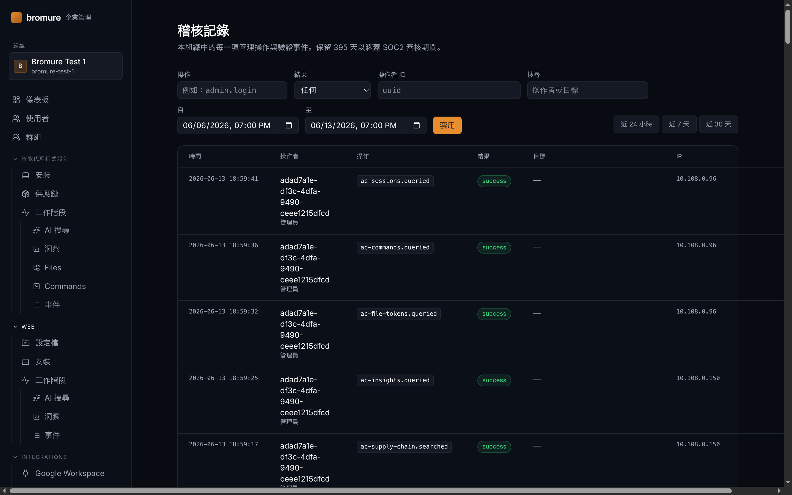Click the B avatar of Bromure Test 1
Viewport: 792px width, 495px height.
(20, 66)
